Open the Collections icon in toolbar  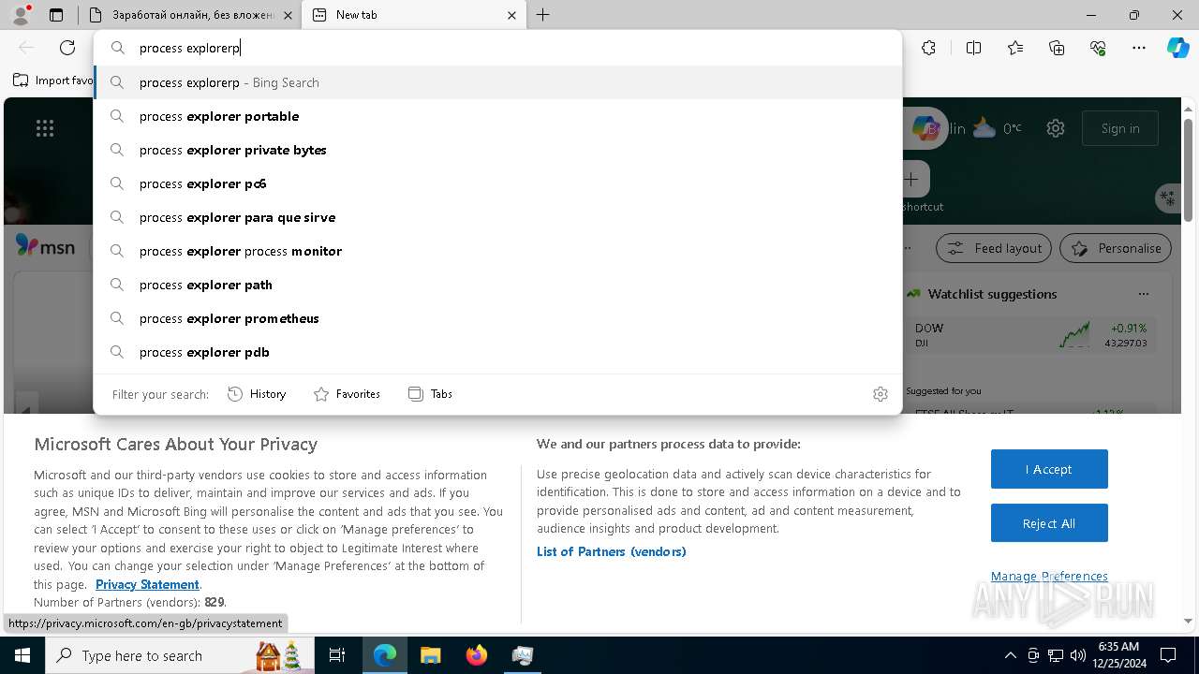(x=1057, y=48)
